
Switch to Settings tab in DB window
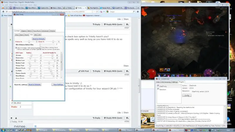coord(175,82)
